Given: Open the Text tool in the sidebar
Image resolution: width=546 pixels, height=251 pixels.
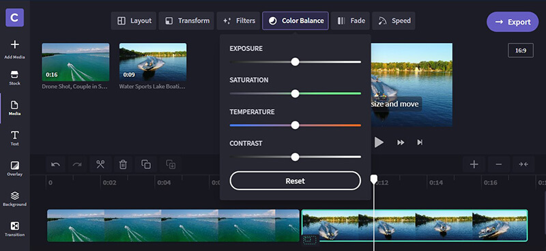Looking at the screenshot, I should (x=14, y=138).
